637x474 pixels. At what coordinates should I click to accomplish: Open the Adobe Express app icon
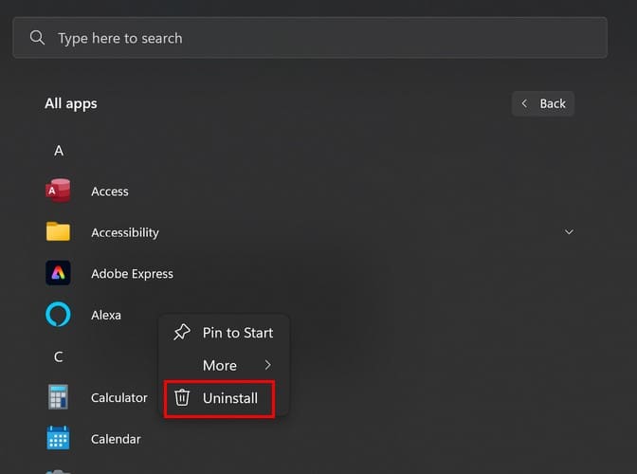pos(58,273)
